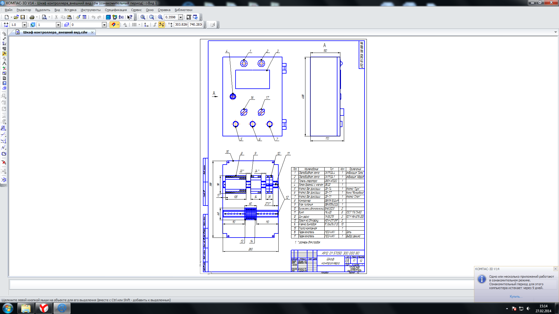Expand the arrow next to the printer icon
Screen dimensions: 559x314
coord(37,17)
